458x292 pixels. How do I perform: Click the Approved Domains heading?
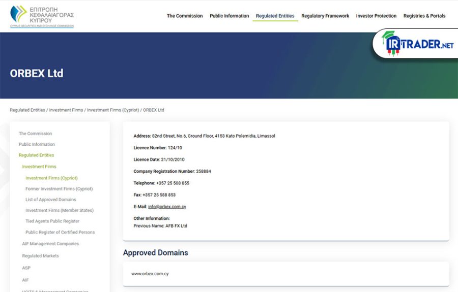point(155,253)
